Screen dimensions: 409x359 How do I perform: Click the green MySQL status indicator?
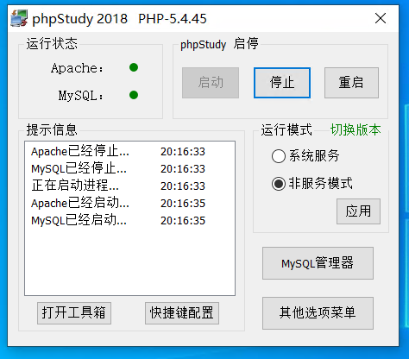[x=134, y=95]
